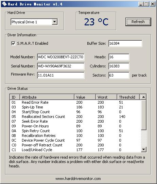Viewport: 157px width, 184px height.
Task: Click the Buffer Size field
Action: point(125,43)
